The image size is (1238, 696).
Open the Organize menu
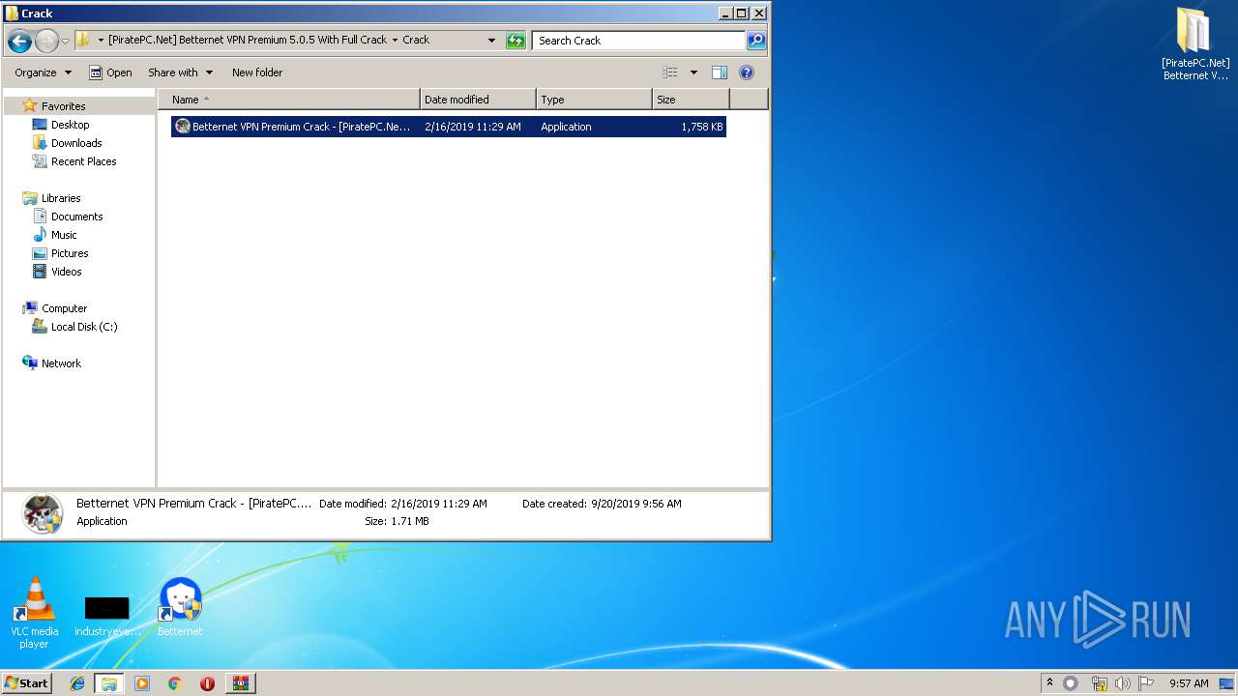43,72
